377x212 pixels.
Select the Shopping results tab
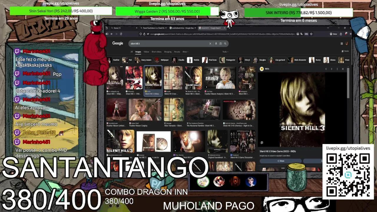coord(168,52)
